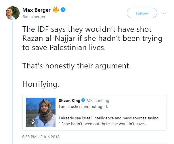This screenshot has width=174, height=144.
Task: Click the vertical thread line under the avatar
Action: click(x=12, y=82)
